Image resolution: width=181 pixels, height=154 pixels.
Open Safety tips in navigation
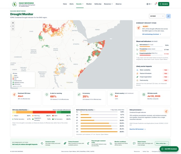click(x=98, y=4)
